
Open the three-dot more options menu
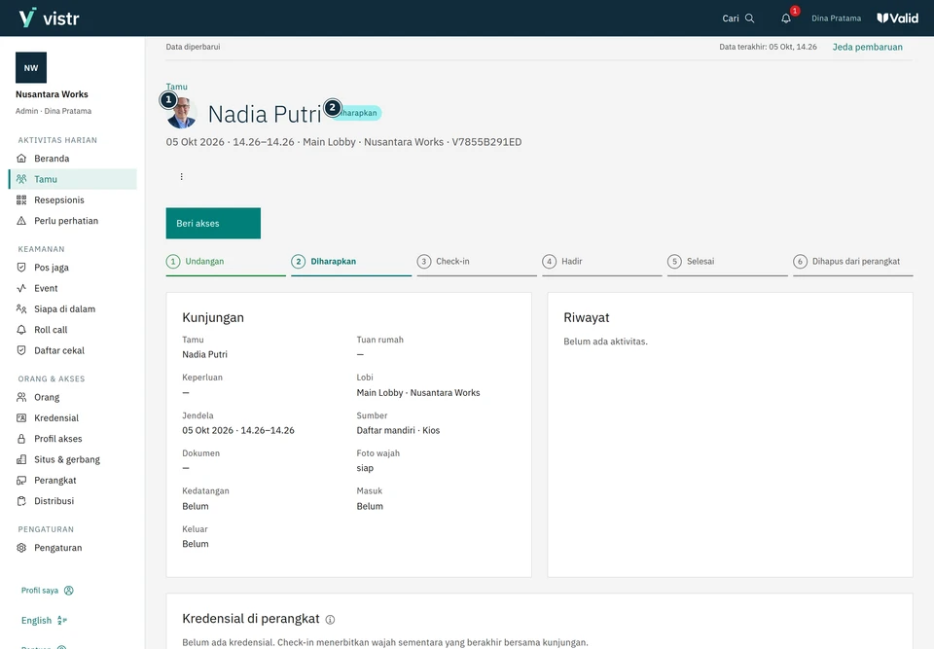[182, 176]
